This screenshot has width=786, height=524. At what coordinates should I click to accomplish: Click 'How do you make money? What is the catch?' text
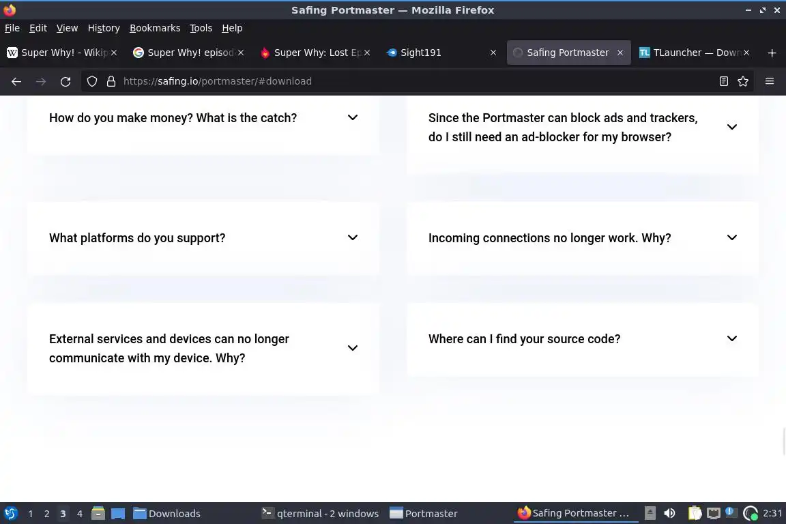click(x=173, y=118)
